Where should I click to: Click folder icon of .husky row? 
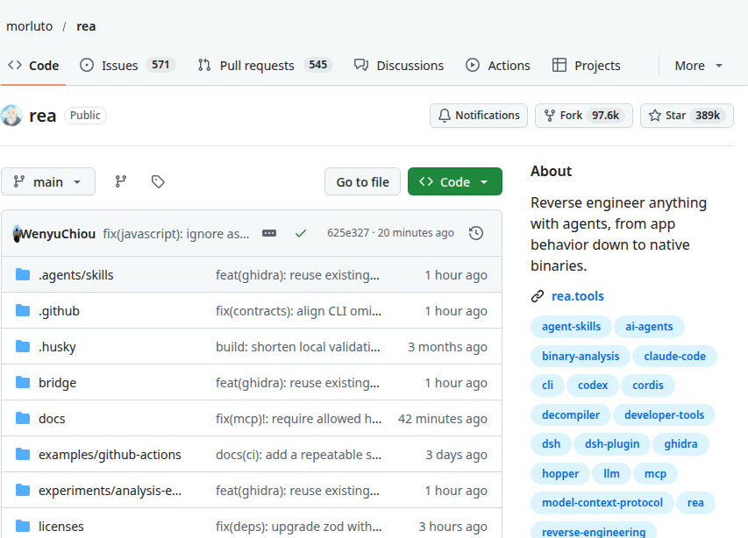(23, 346)
